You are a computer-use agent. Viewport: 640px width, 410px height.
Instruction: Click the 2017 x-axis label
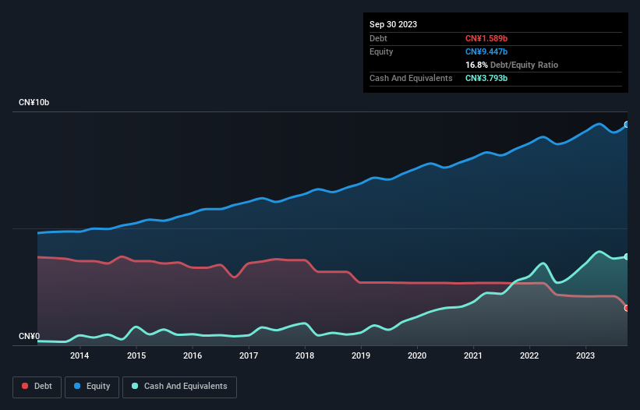pyautogui.click(x=249, y=355)
